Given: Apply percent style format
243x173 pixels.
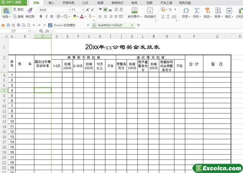Looking at the screenshot, I should tap(170, 10).
